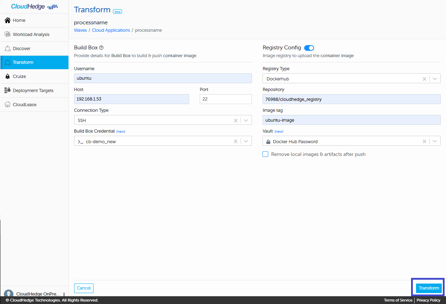Click the Image tag input field
The image size is (446, 304).
(352, 120)
